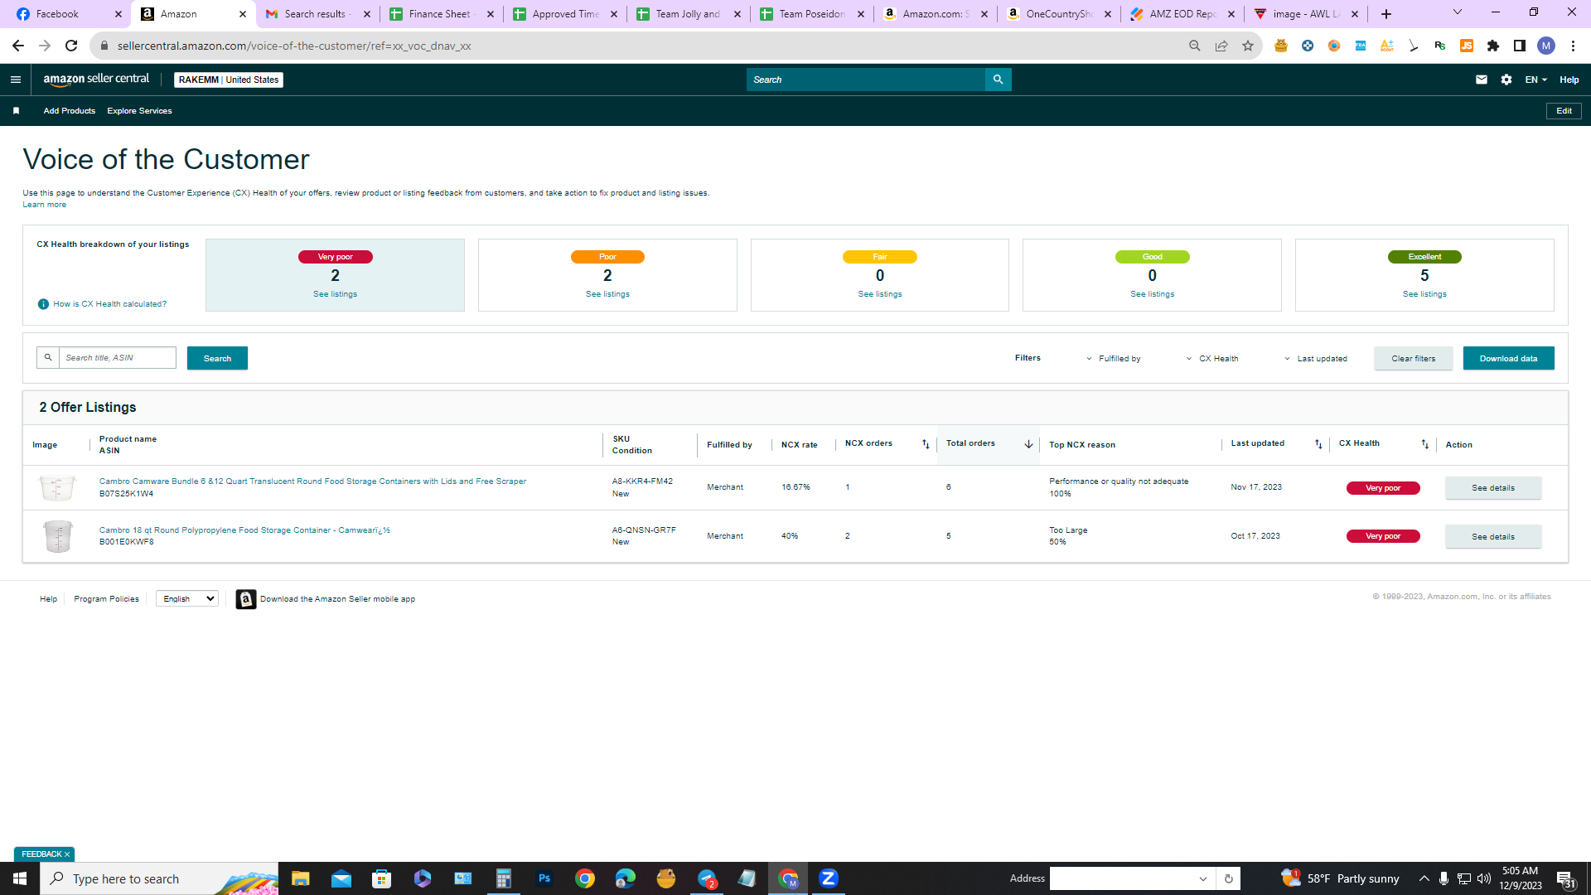Viewport: 1591px width, 895px height.
Task: Click the Cambro 18 qt product thumbnail
Action: [57, 536]
